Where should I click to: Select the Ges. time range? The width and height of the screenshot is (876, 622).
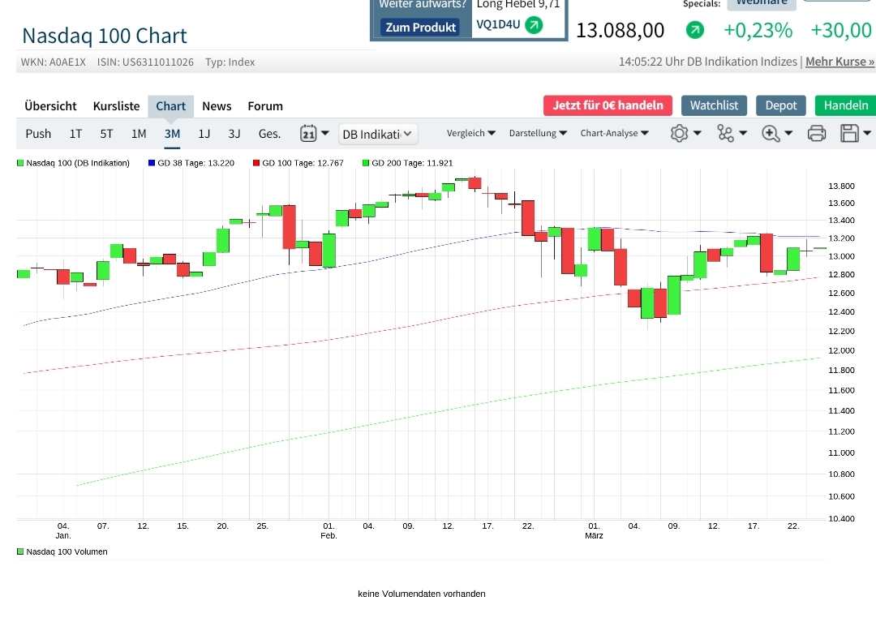pyautogui.click(x=269, y=133)
